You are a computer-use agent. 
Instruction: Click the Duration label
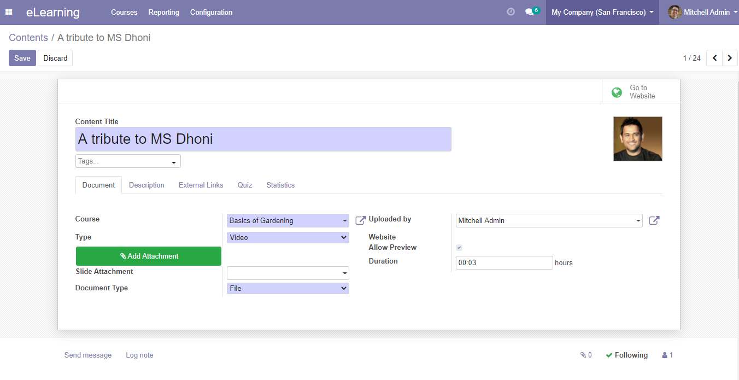pyautogui.click(x=383, y=261)
